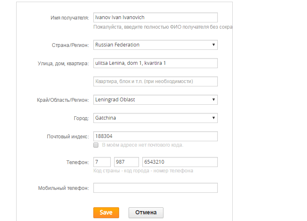
Task: Click the Улица, дом, квартира label
Action: click(63, 64)
